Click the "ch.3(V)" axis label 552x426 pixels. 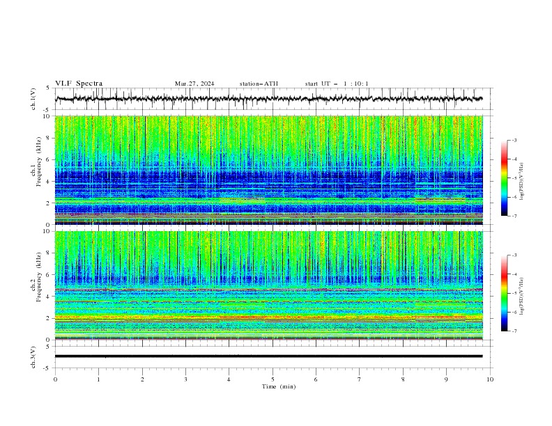[x=33, y=357]
